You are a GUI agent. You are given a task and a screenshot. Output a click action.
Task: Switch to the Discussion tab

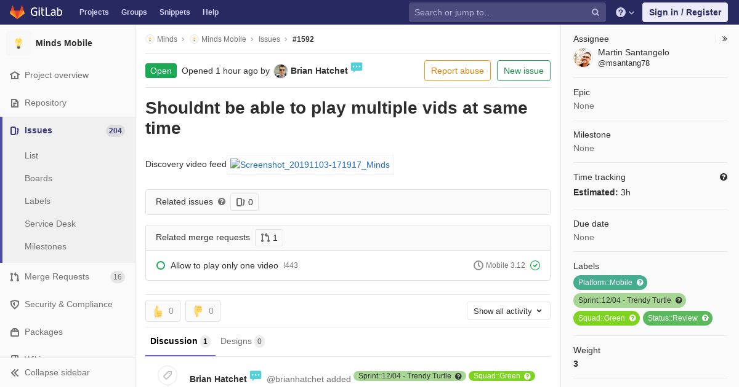(180, 341)
